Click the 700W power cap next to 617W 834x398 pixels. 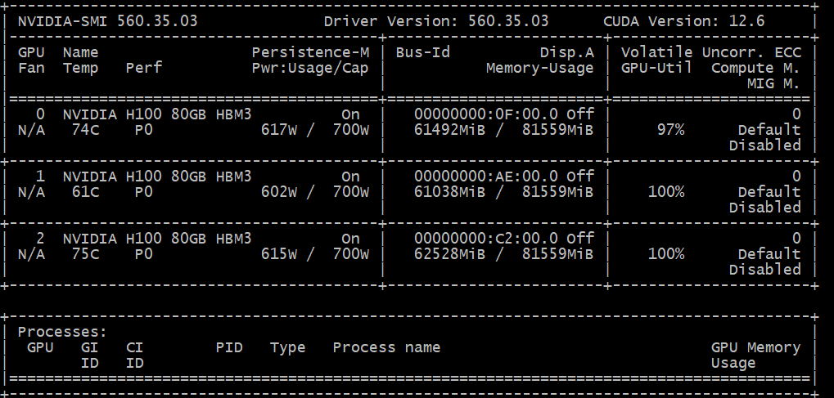point(351,130)
